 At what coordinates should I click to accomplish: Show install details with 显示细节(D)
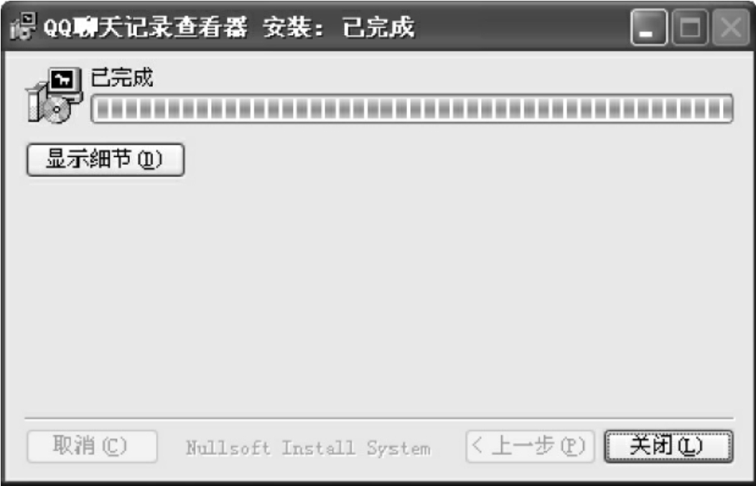tap(105, 160)
